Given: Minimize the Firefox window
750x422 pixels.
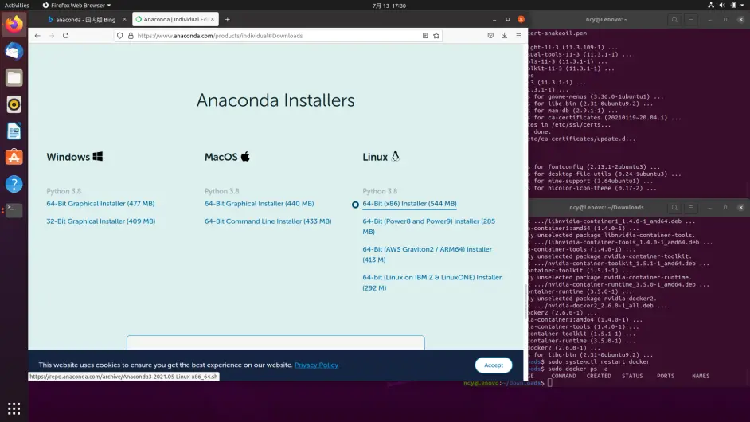Looking at the screenshot, I should pyautogui.click(x=494, y=20).
